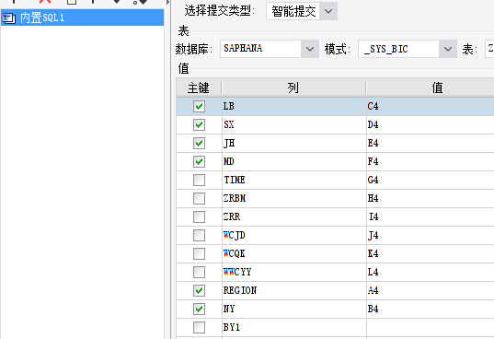Screen dimensions: 494x339
Task: Select the value cell C4 for LB
Action: 431,106
